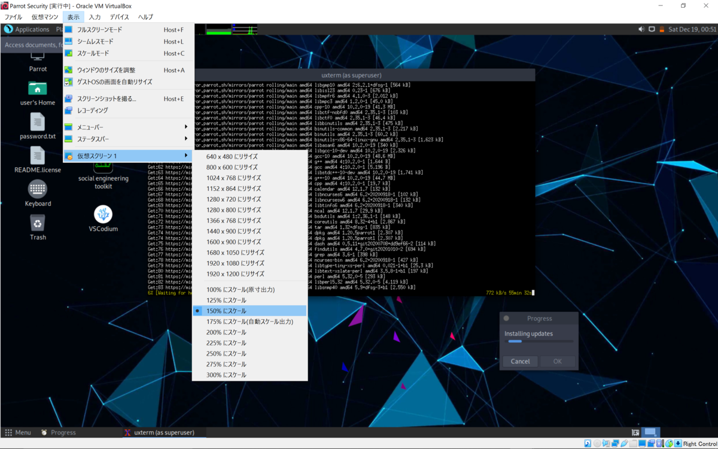Select the README.license file icon

pos(38,156)
